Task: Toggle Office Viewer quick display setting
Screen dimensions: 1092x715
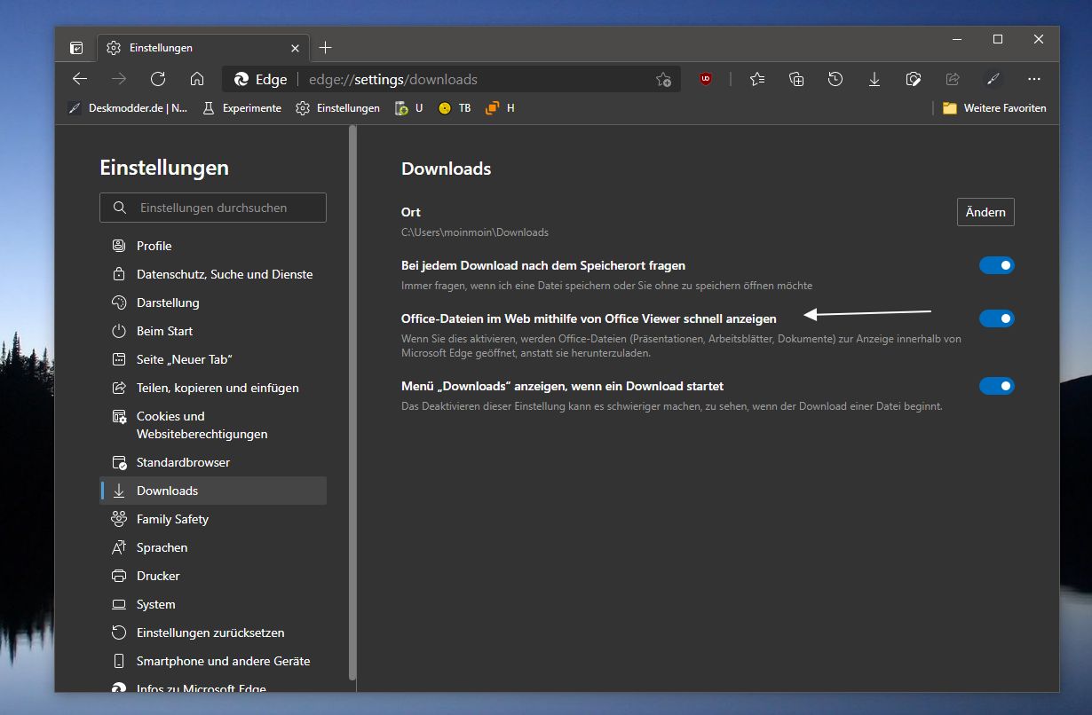Action: [996, 318]
